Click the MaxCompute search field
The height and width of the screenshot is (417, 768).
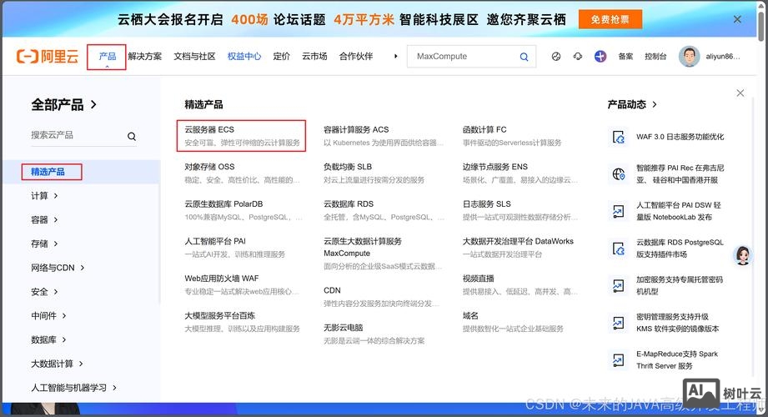click(471, 57)
